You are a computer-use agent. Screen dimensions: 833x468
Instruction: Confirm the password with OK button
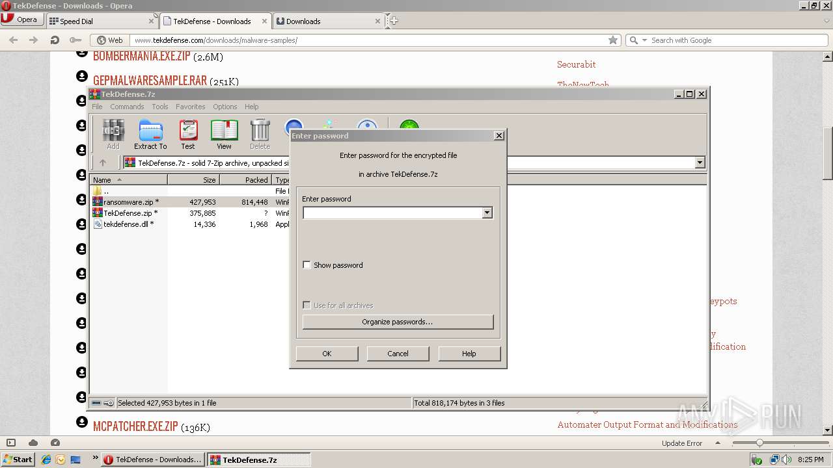[x=327, y=354]
